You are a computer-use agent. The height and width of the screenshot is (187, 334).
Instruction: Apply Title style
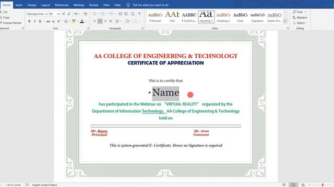[x=172, y=17]
